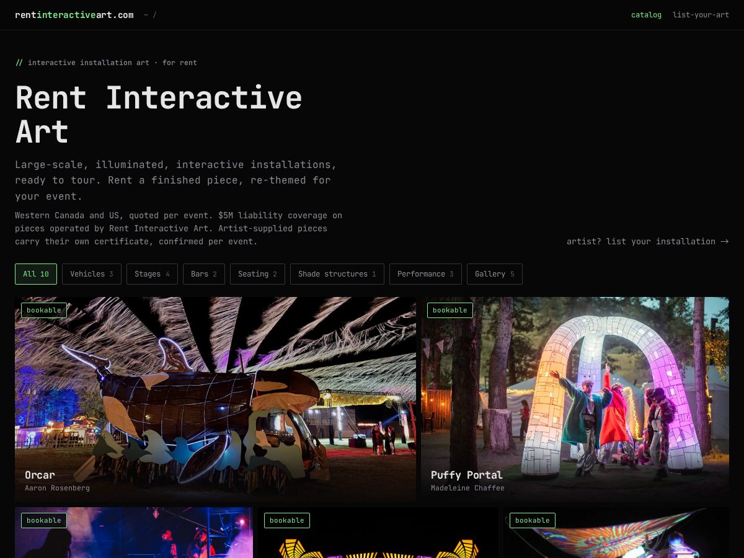Viewport: 744px width, 558px height.
Task: Click the artist name Aaron Rosenberg
Action: pos(57,488)
